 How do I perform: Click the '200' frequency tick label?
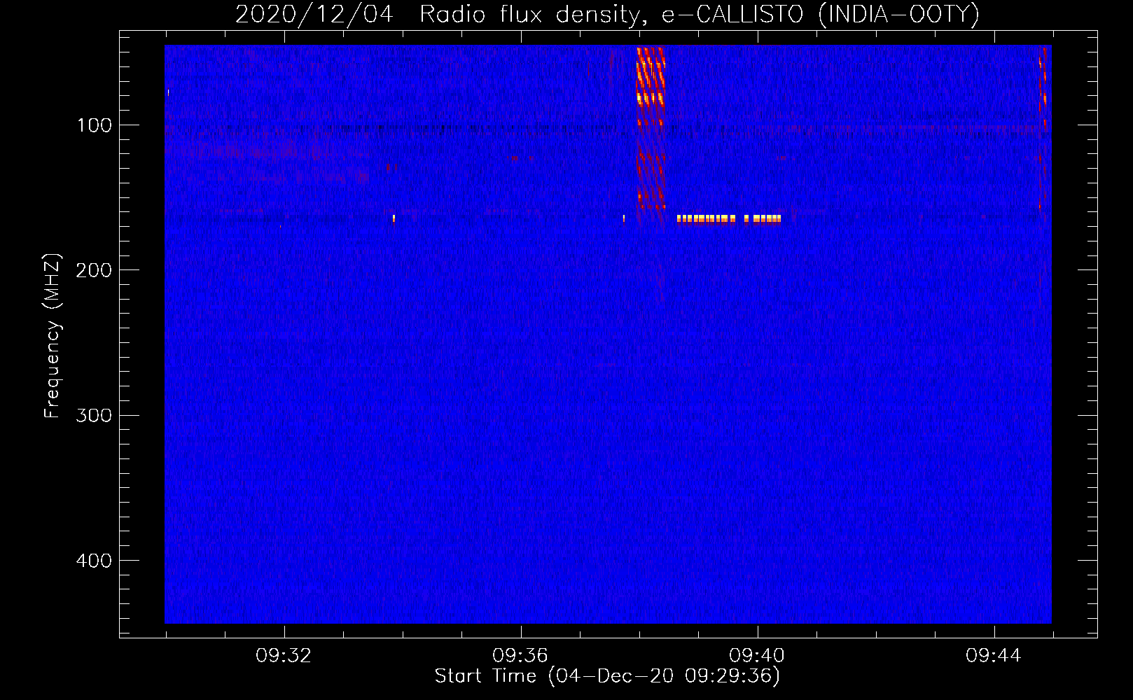pos(94,270)
